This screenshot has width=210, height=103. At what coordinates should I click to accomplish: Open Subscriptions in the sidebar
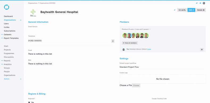10,31
